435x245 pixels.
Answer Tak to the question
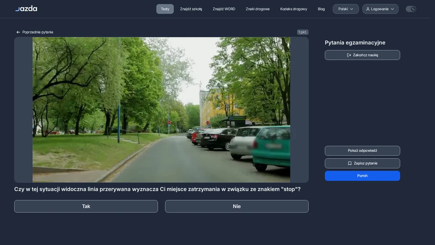[86, 206]
